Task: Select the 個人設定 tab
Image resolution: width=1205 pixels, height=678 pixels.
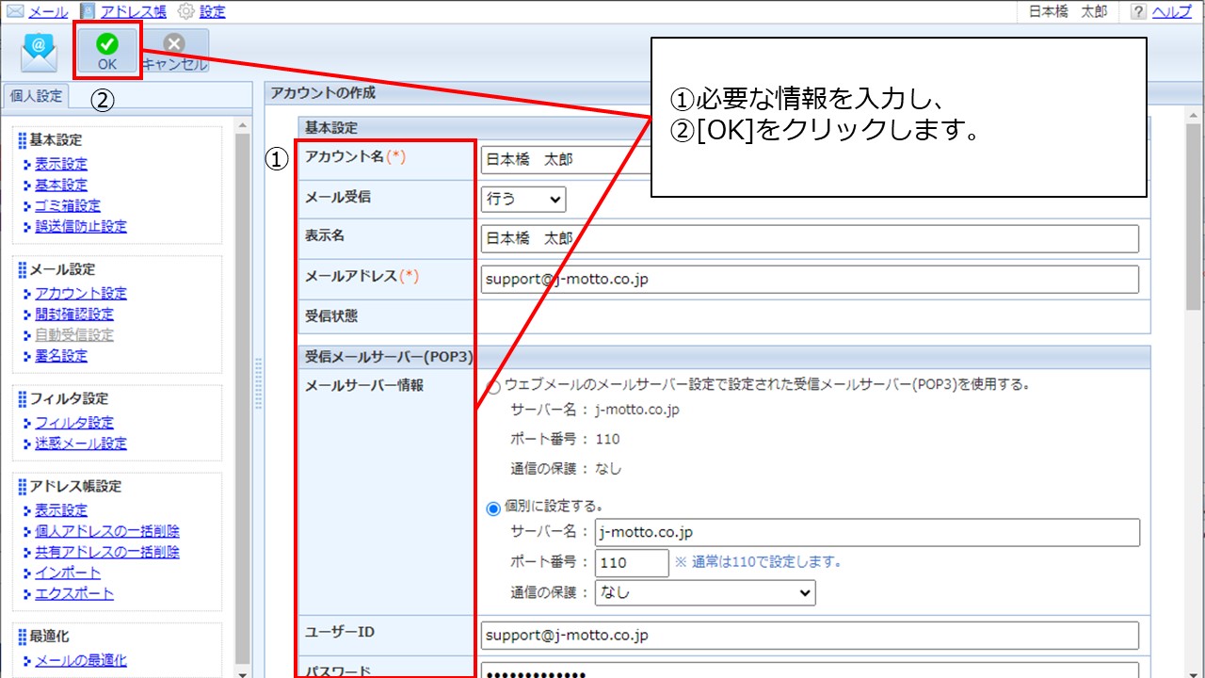Action: (x=35, y=96)
